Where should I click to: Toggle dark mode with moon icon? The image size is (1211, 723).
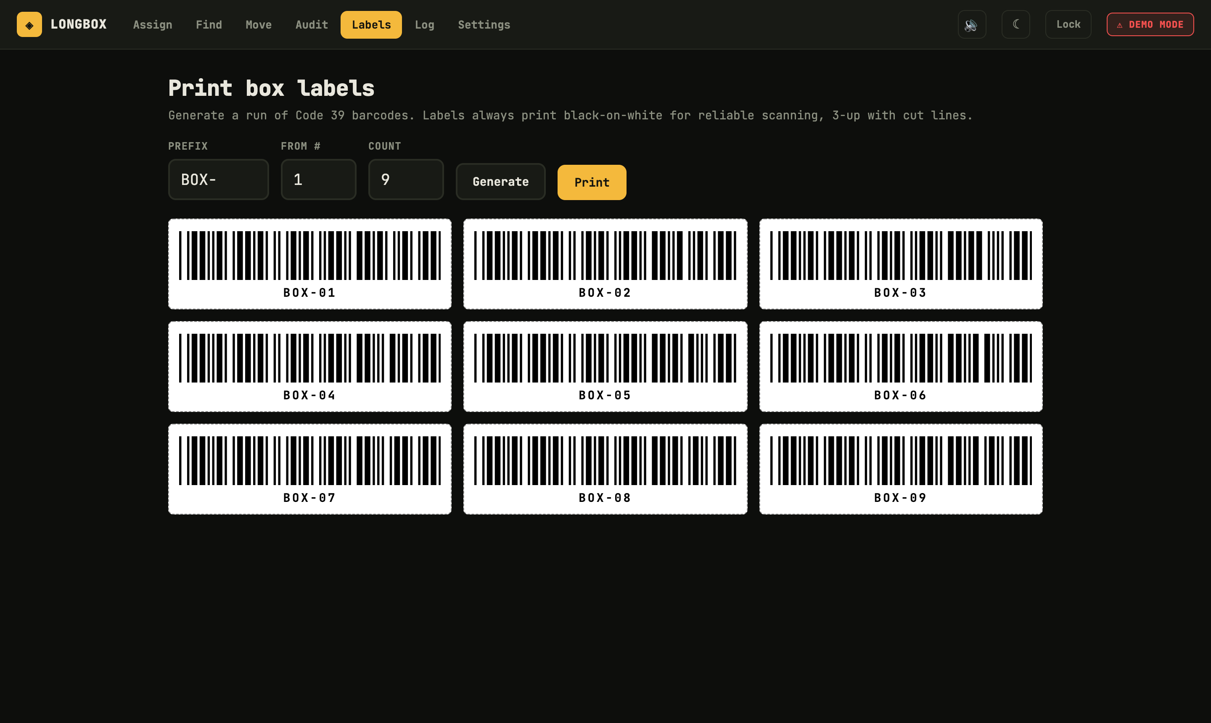coord(1015,24)
